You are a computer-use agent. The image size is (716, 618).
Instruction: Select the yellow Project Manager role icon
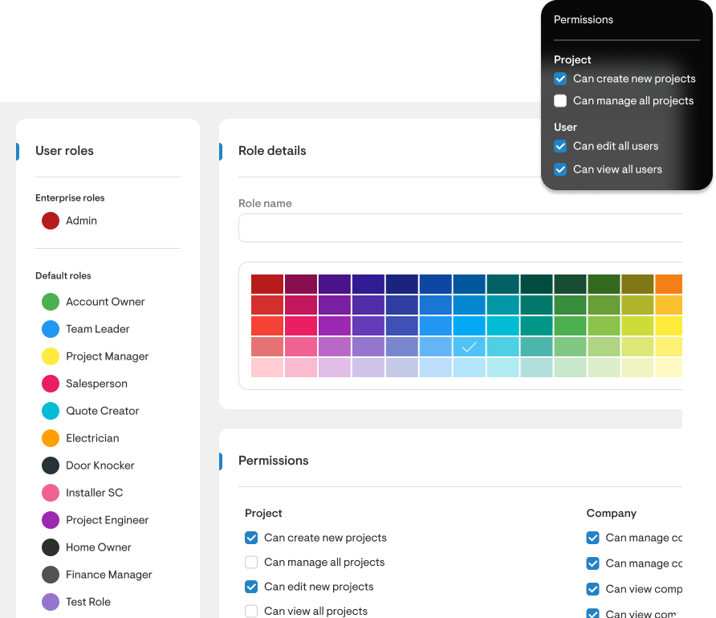coord(51,356)
